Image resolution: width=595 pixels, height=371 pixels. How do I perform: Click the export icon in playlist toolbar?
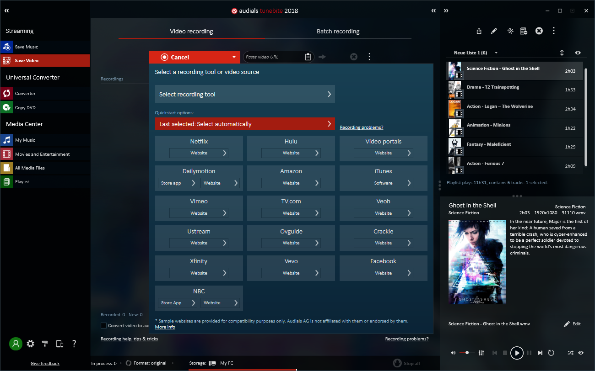point(479,31)
